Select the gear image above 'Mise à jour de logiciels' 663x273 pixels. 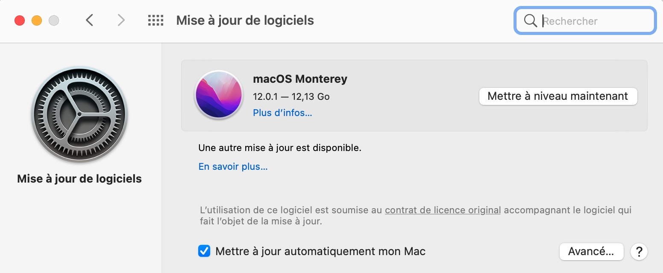[x=79, y=114]
